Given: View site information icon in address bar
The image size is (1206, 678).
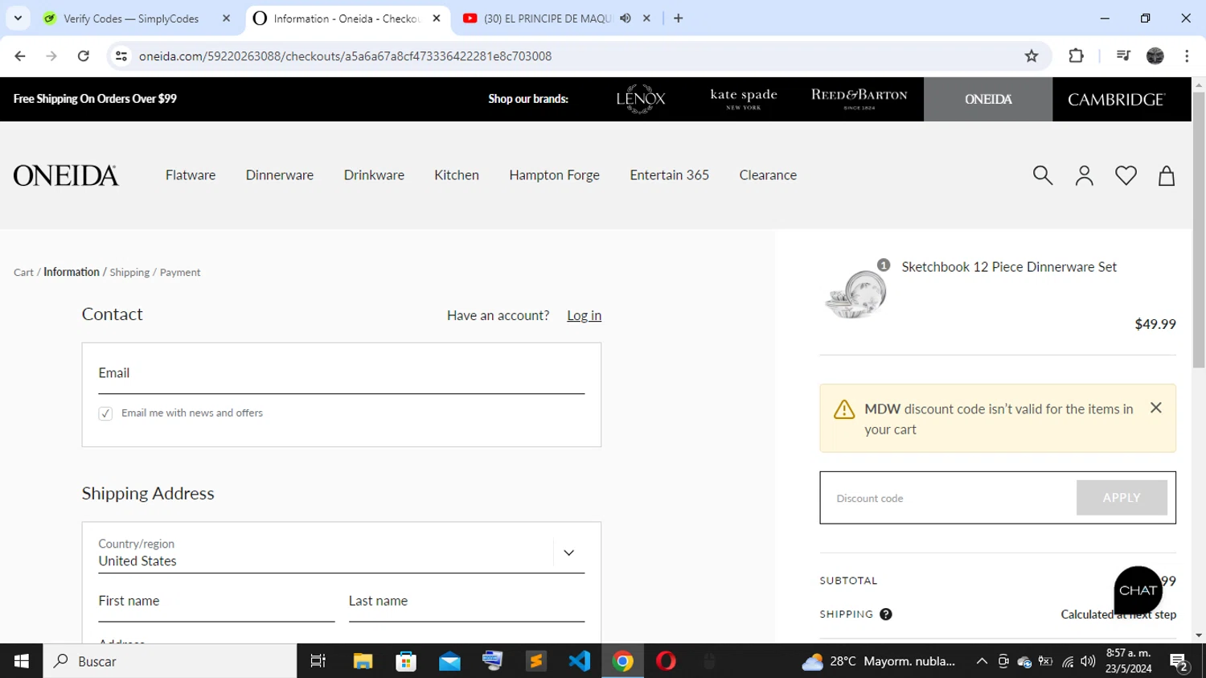Looking at the screenshot, I should 121,55.
